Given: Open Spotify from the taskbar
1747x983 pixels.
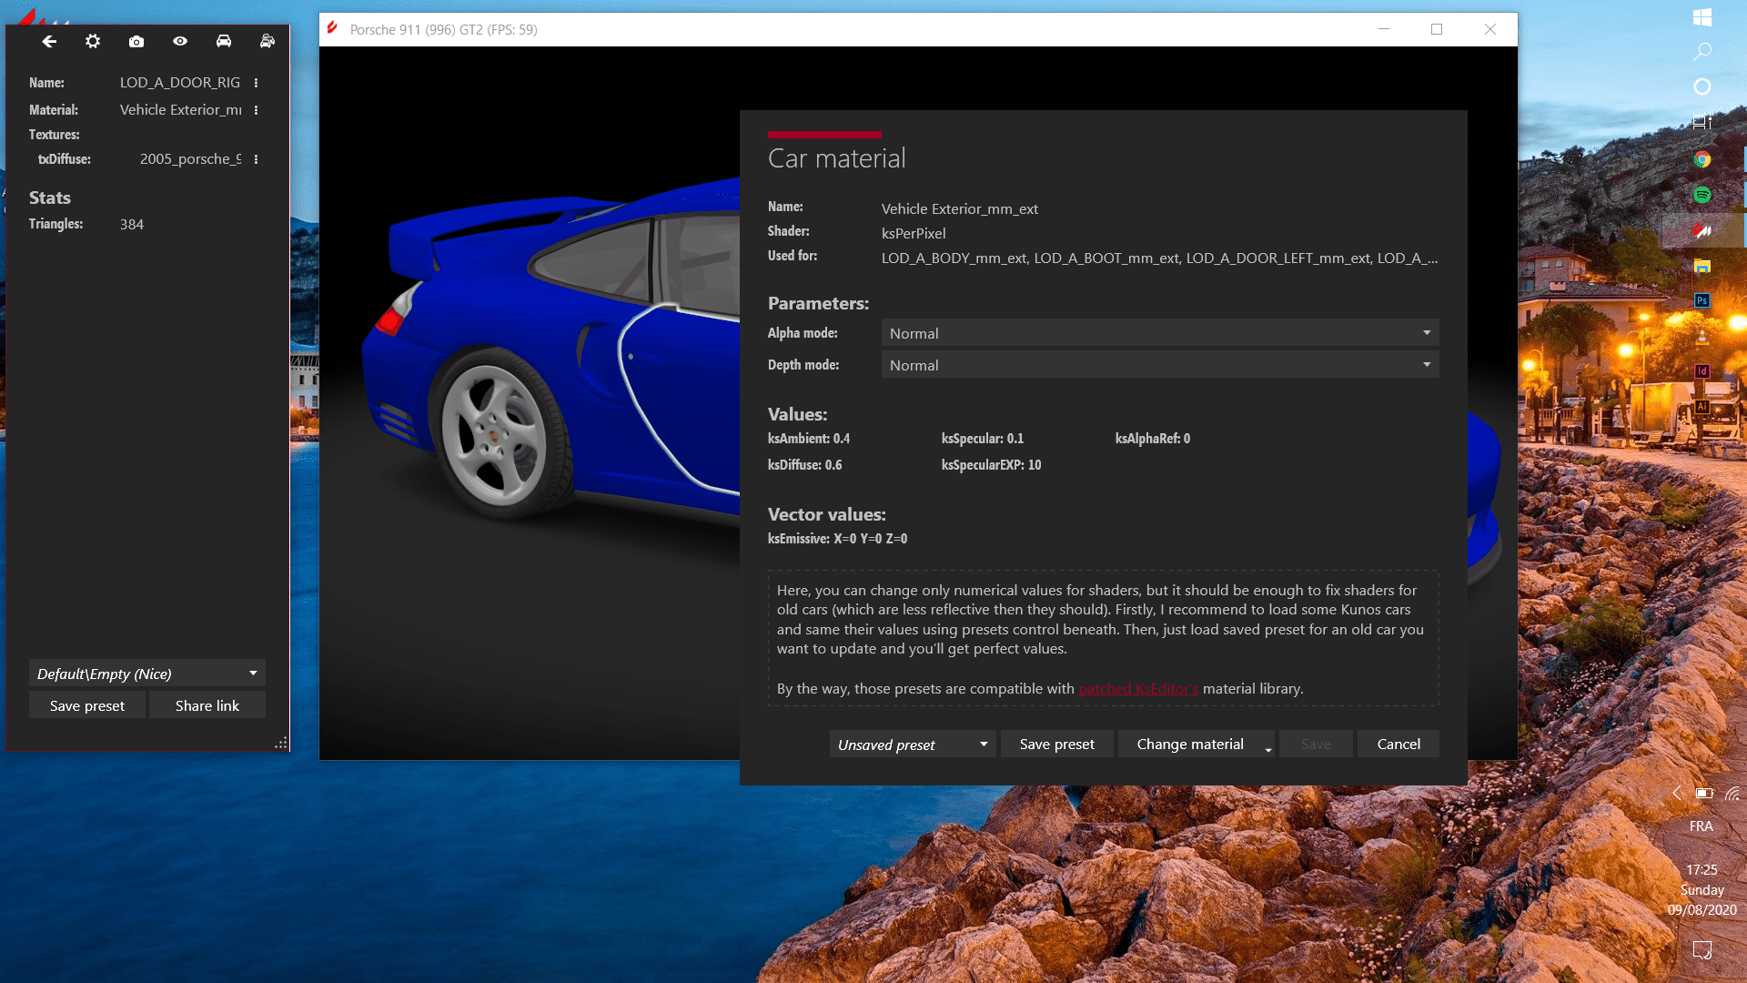Looking at the screenshot, I should point(1702,195).
